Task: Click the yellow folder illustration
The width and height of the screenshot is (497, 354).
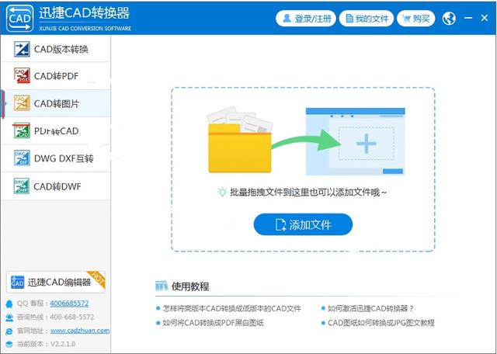Action: [240, 141]
